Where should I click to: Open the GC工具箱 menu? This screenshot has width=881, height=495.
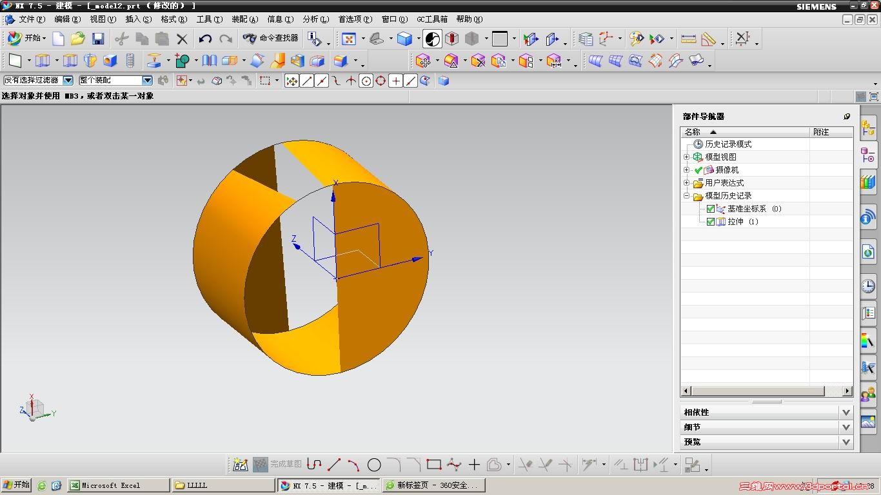click(x=432, y=19)
